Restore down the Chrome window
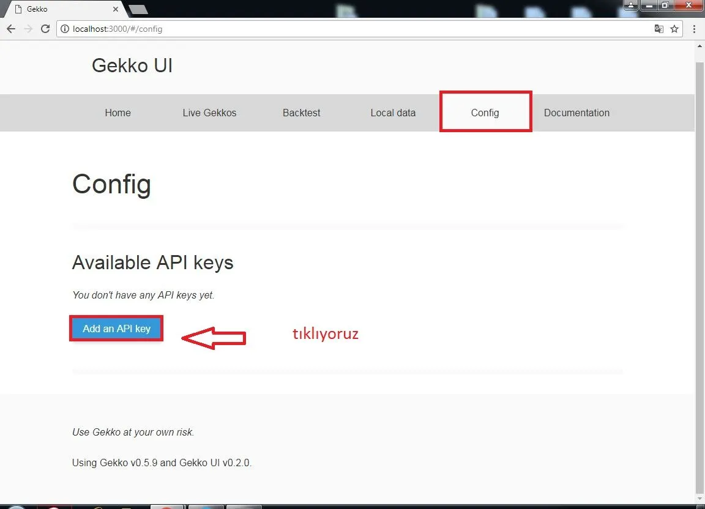705x509 pixels. 665,5
